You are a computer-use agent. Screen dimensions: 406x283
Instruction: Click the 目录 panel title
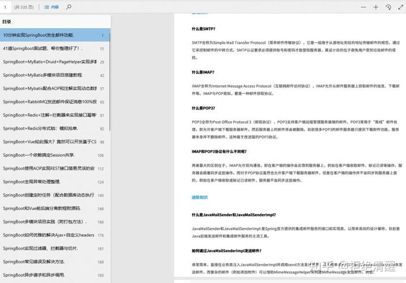tap(7, 22)
